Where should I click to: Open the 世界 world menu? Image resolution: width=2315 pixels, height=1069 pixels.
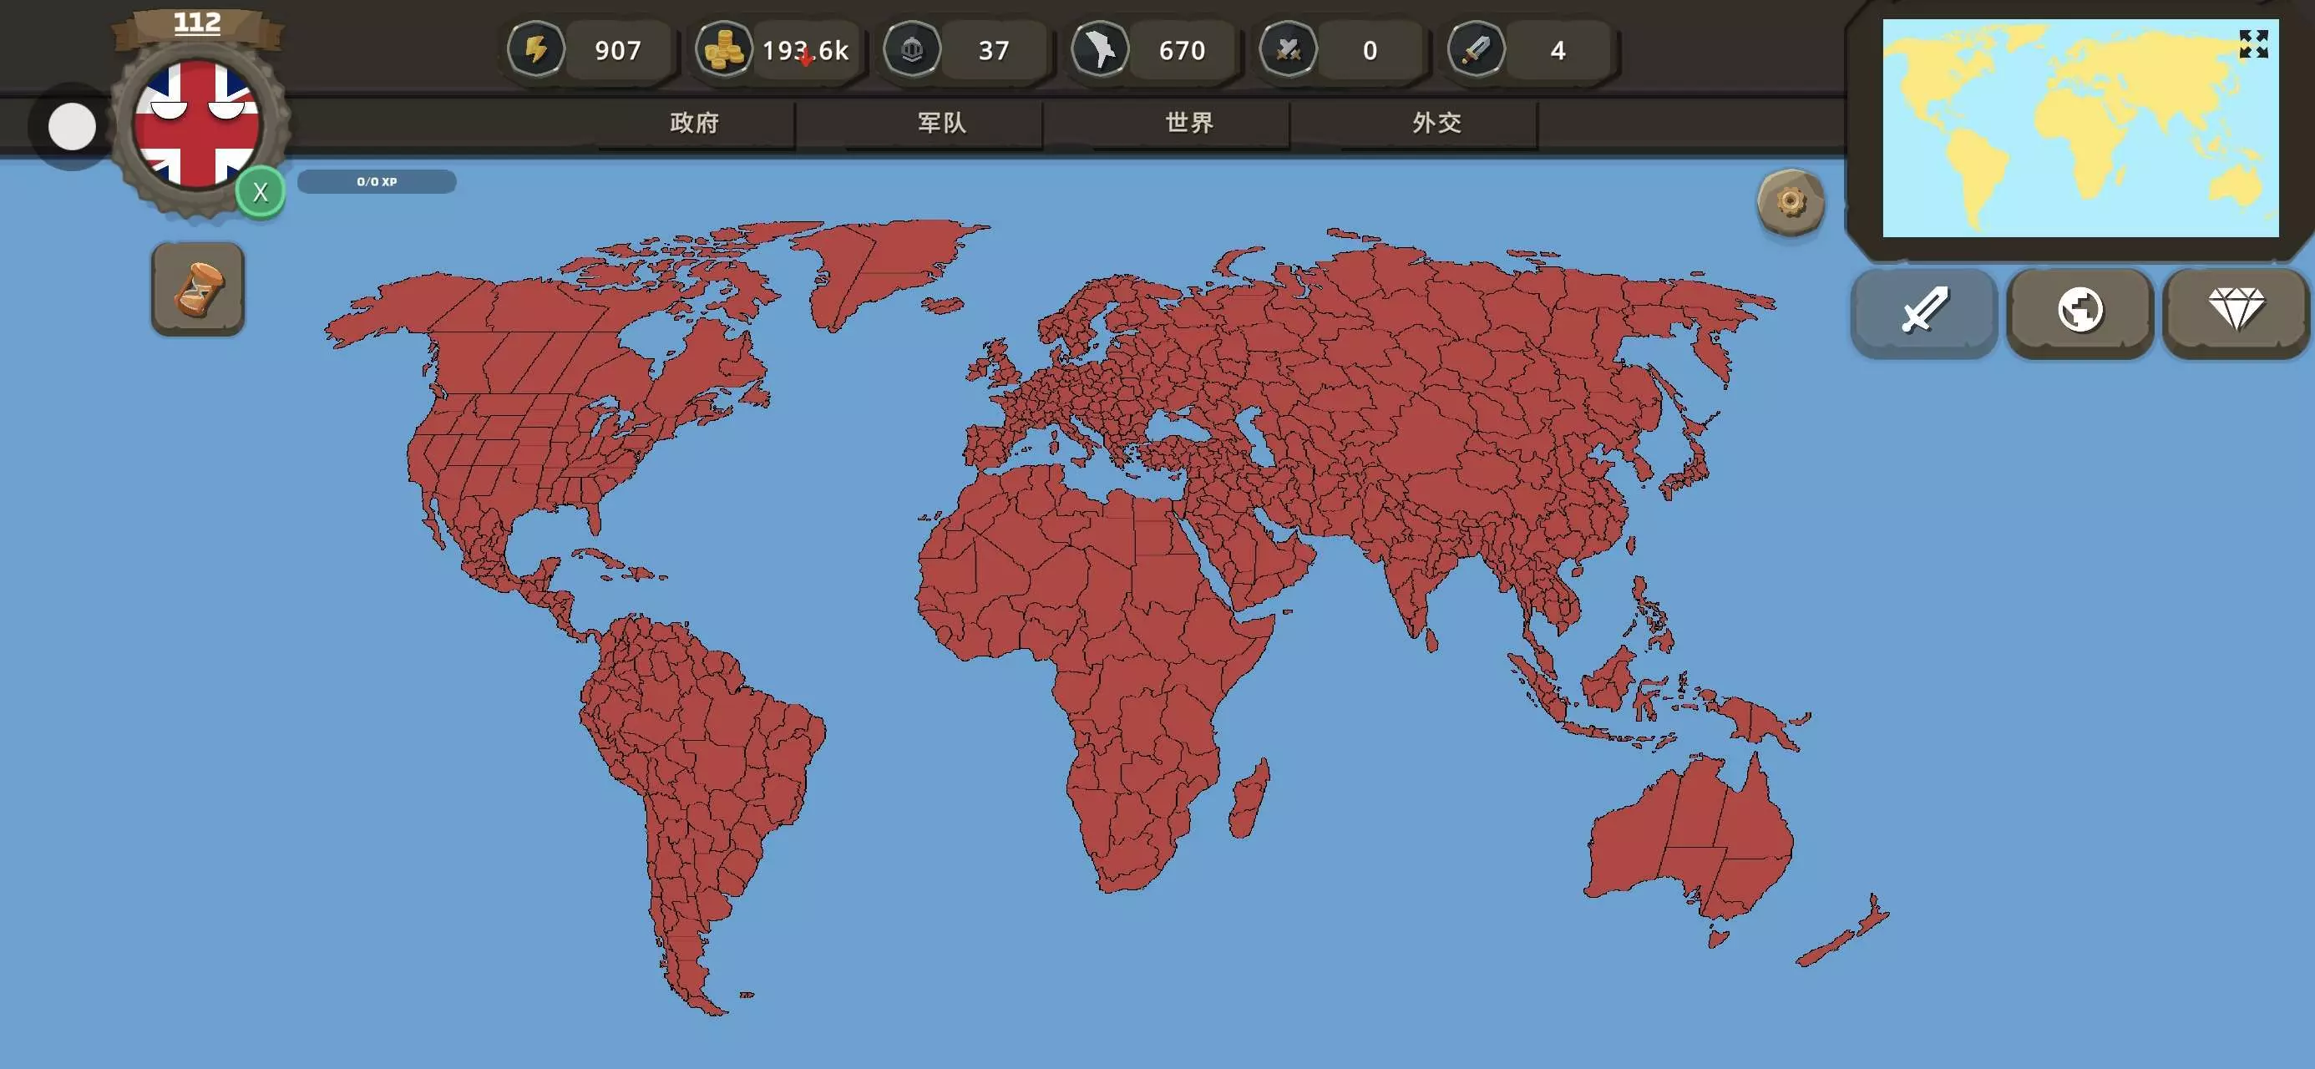[1189, 123]
